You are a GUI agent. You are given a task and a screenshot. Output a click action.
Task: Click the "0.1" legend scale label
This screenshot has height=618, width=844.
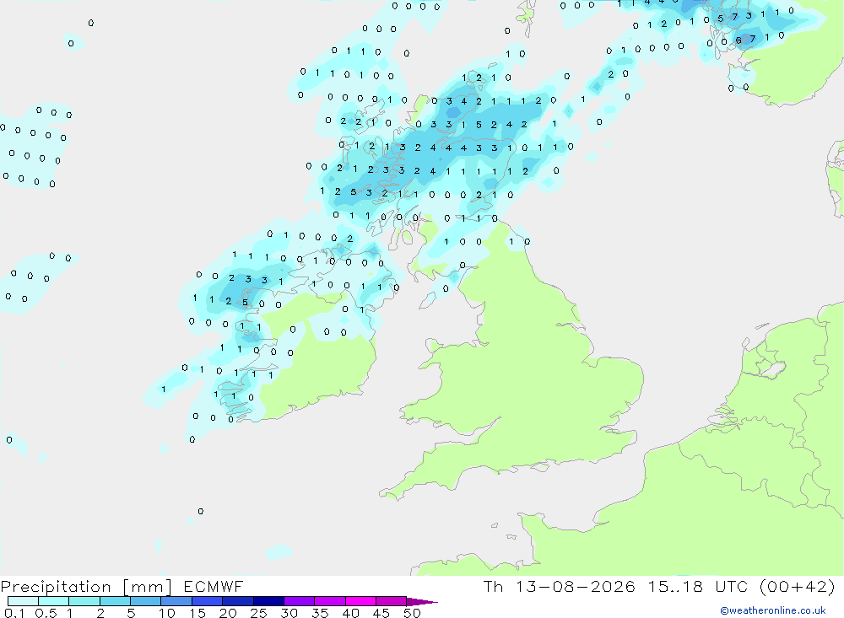pos(14,613)
